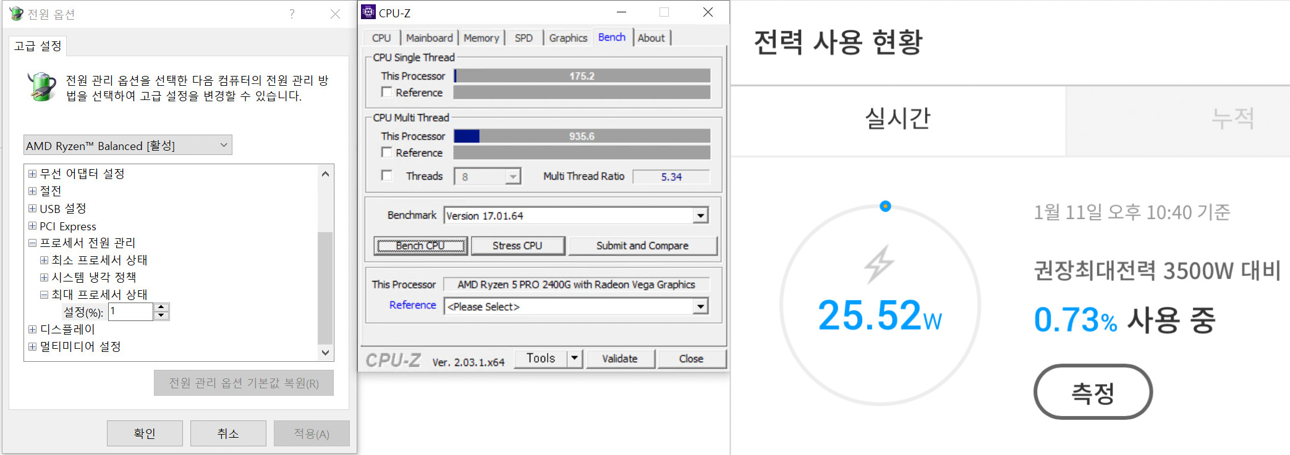The image size is (1290, 455).
Task: Click the Bench CPU button
Action: (x=420, y=246)
